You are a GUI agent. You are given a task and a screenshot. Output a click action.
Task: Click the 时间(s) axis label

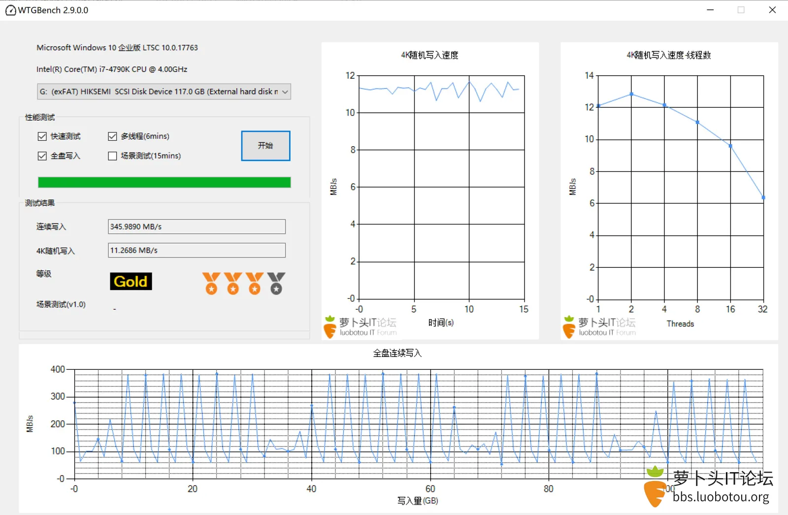(441, 322)
